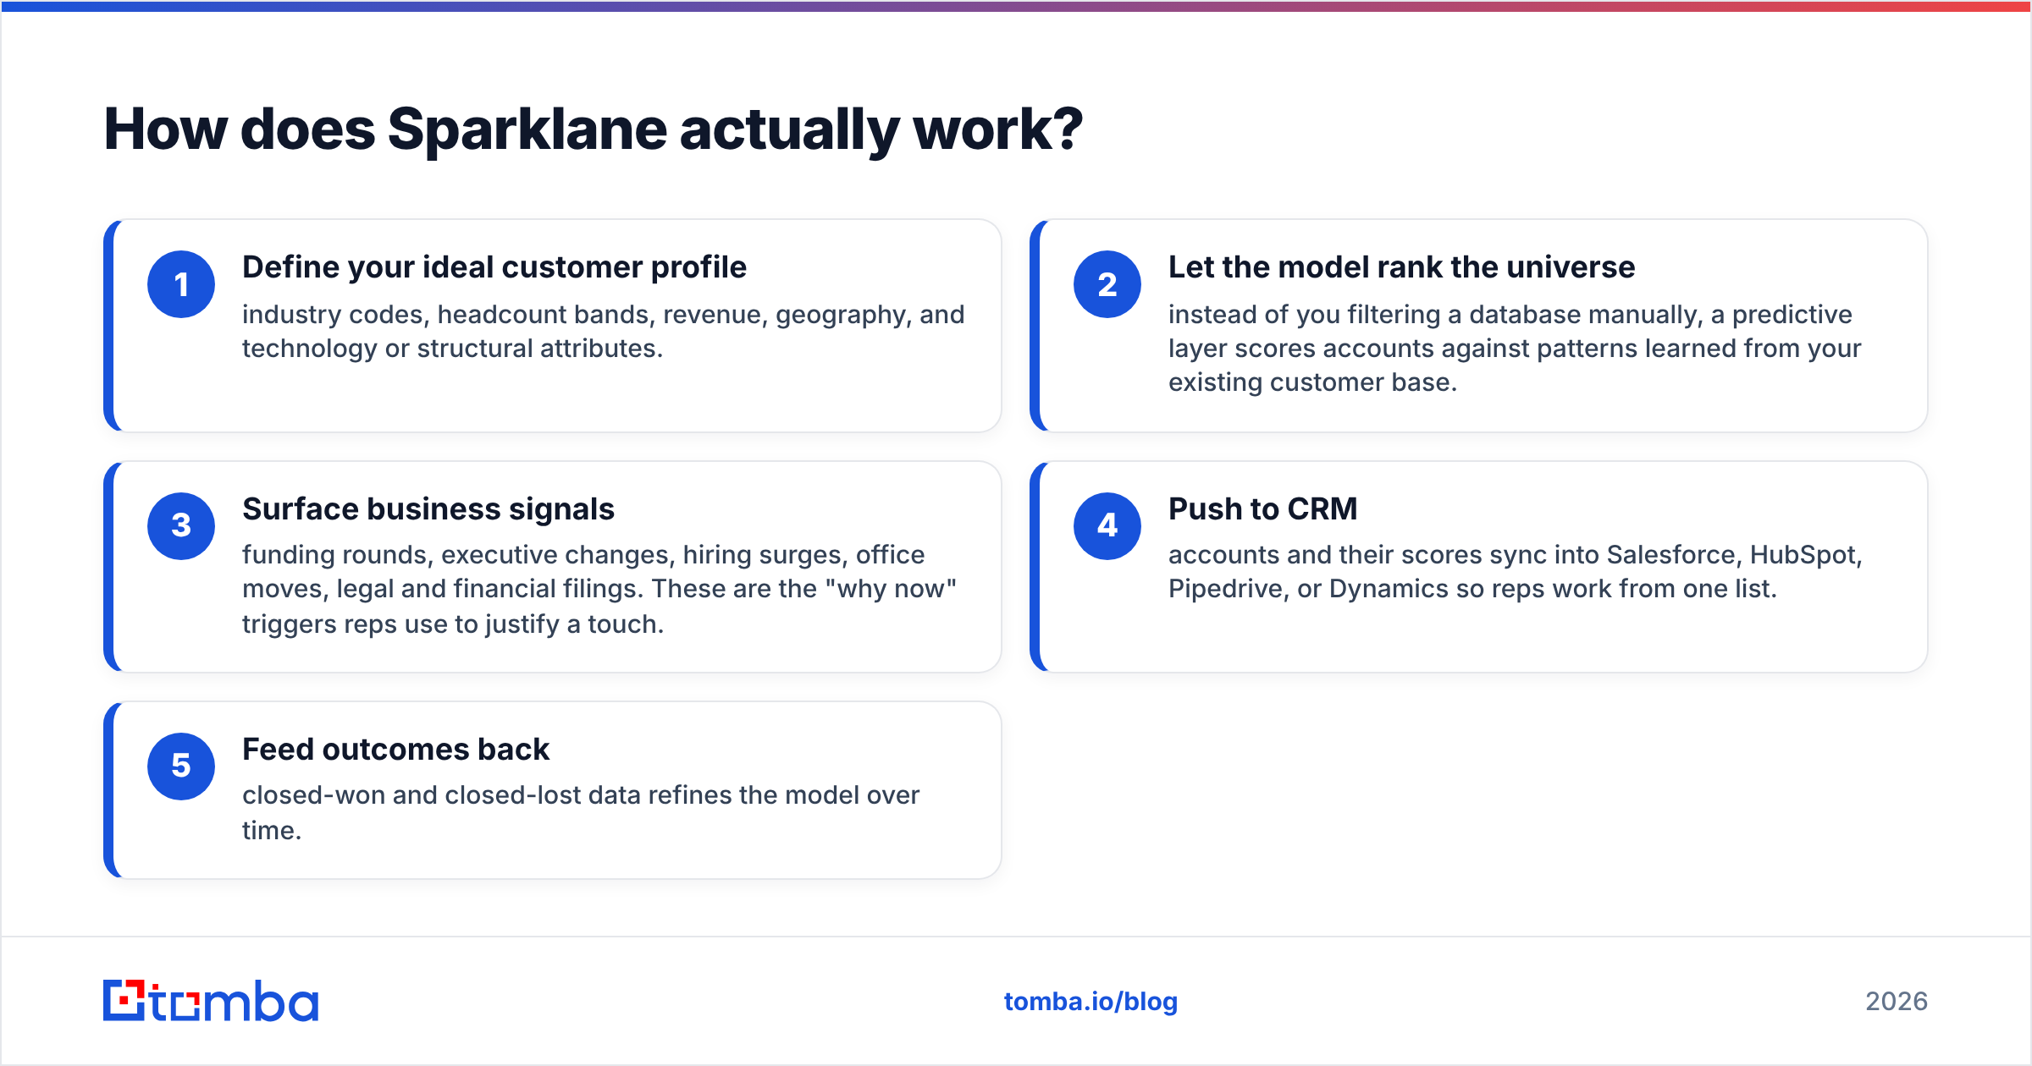
Task: Click the text starting 'closed-won and closed-lost data'
Action: pyautogui.click(x=581, y=813)
